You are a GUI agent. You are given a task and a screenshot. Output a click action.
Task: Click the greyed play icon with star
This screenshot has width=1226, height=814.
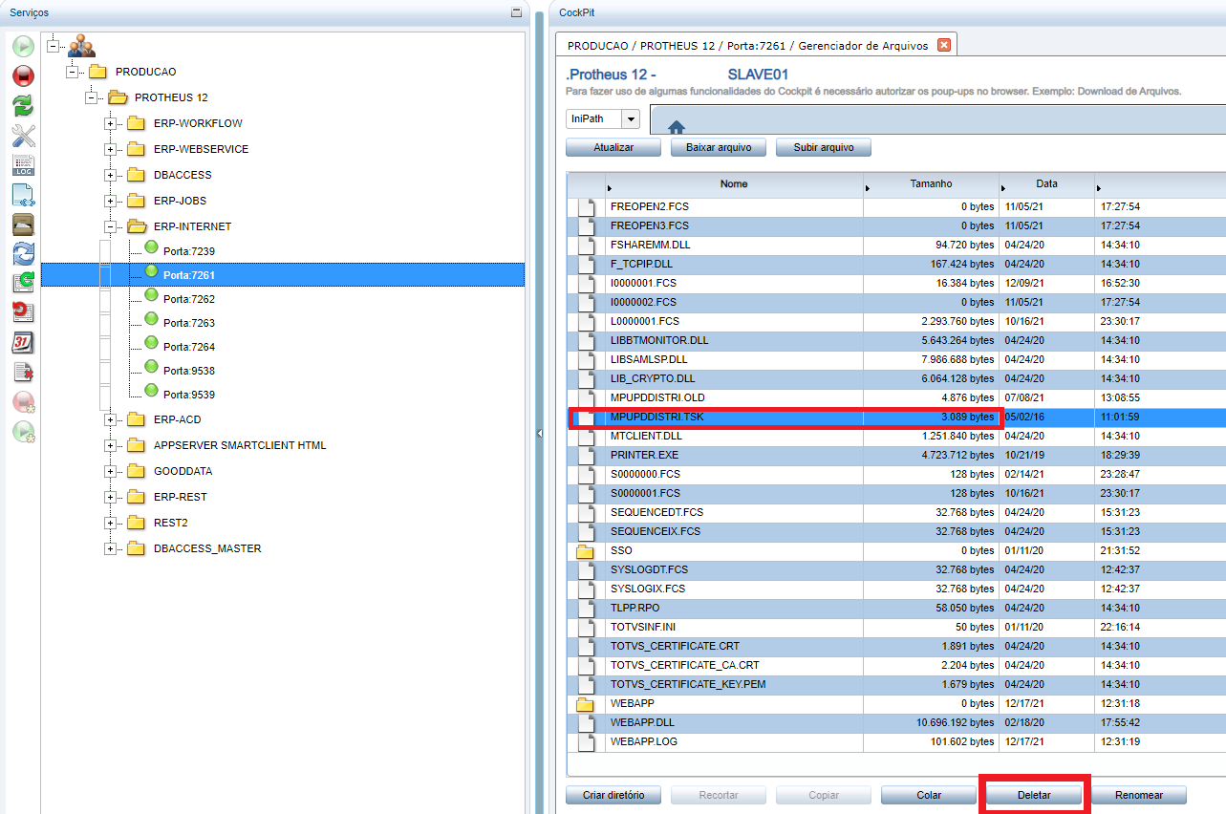pyautogui.click(x=23, y=431)
